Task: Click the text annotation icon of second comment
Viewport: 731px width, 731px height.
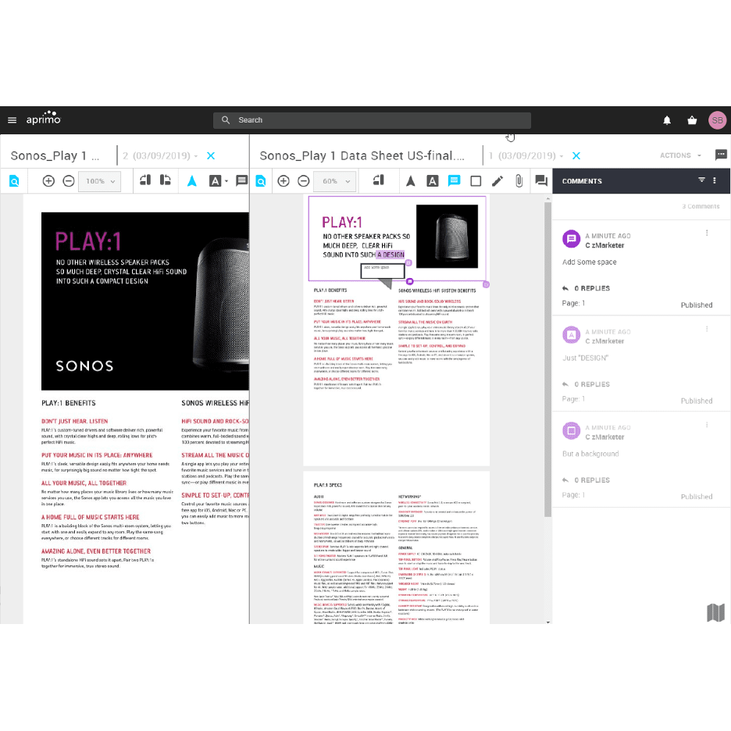Action: 571,335
